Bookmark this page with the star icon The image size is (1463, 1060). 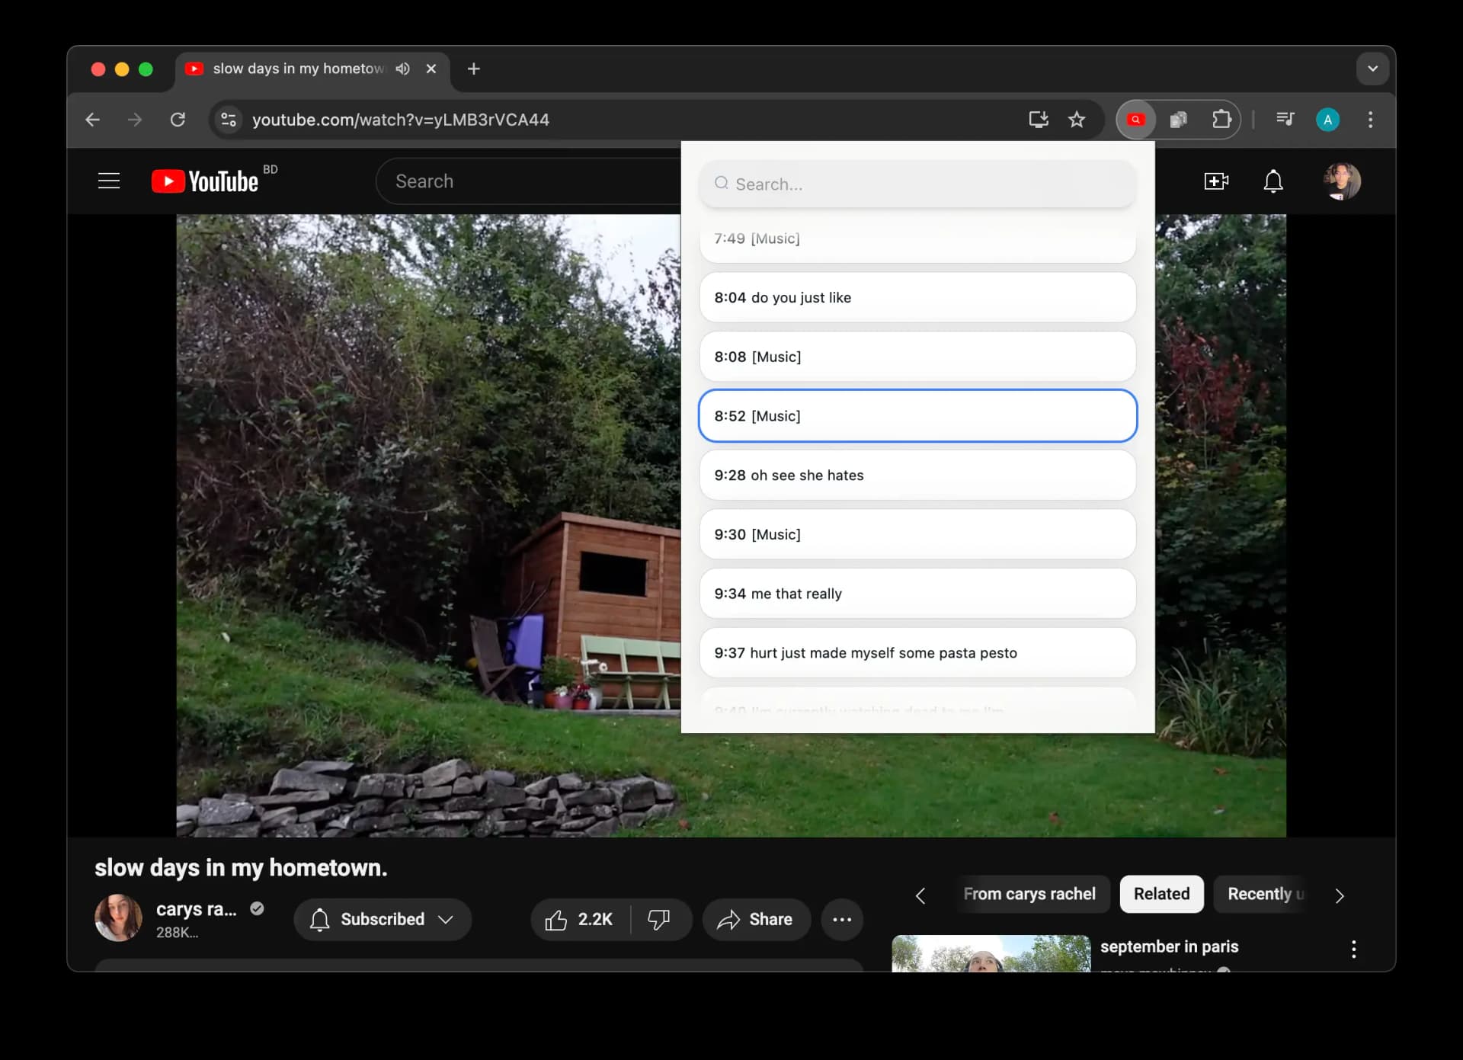[x=1076, y=120]
